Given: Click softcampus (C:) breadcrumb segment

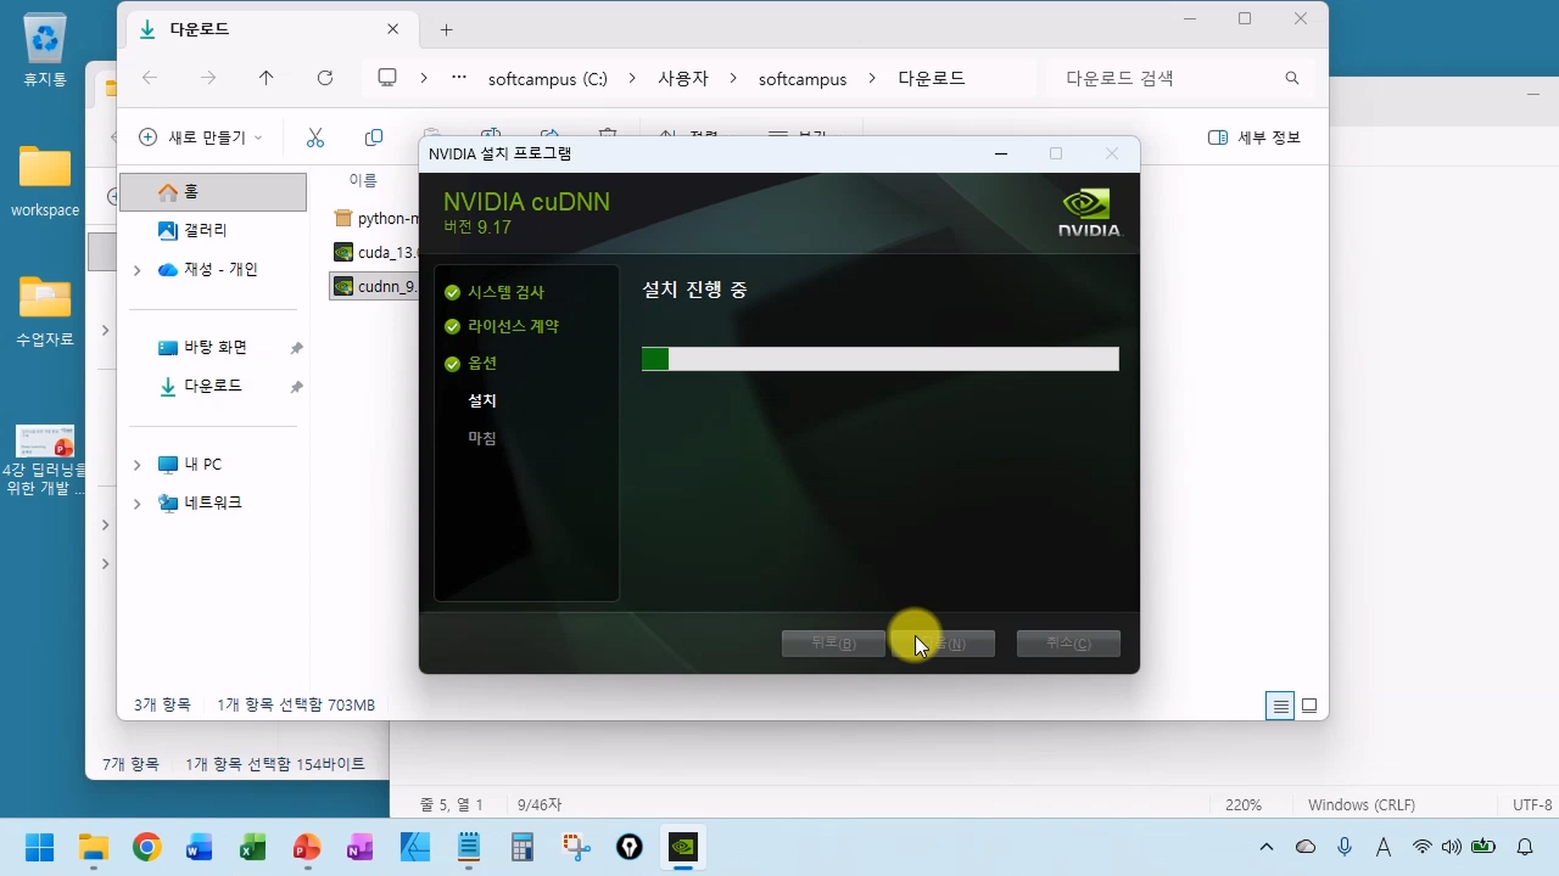Looking at the screenshot, I should pyautogui.click(x=547, y=79).
